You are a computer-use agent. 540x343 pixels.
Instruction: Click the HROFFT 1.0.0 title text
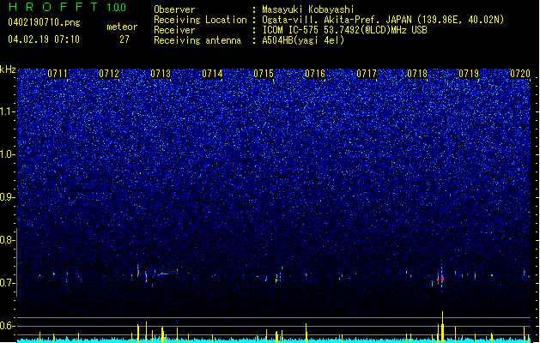68,7
